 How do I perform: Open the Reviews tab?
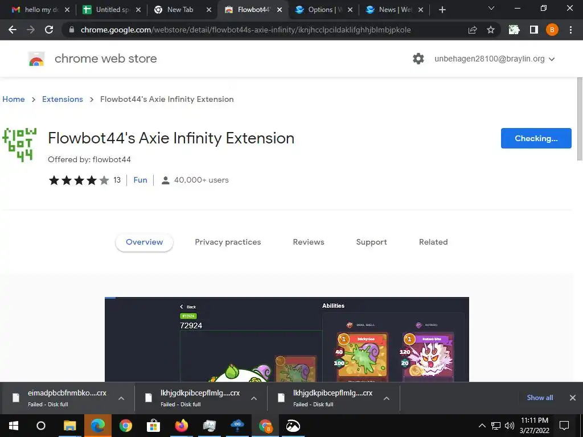(x=309, y=242)
